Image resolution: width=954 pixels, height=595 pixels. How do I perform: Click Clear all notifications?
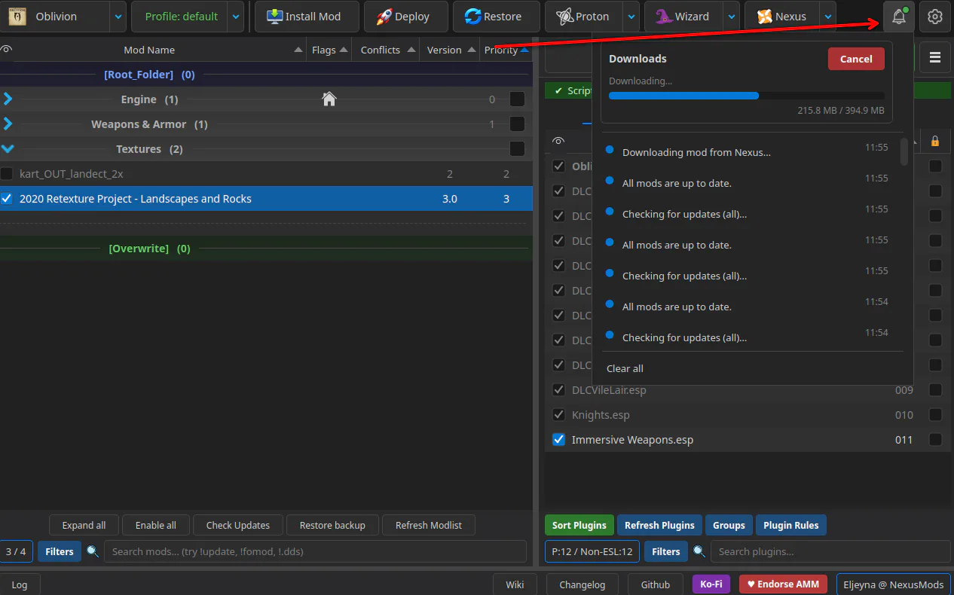625,368
